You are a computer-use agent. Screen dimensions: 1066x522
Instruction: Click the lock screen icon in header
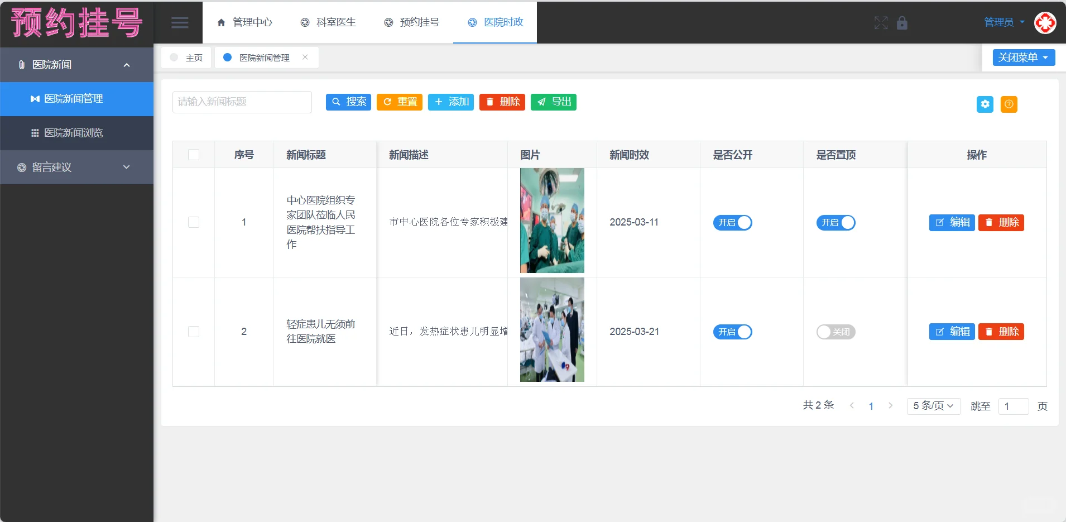click(902, 23)
